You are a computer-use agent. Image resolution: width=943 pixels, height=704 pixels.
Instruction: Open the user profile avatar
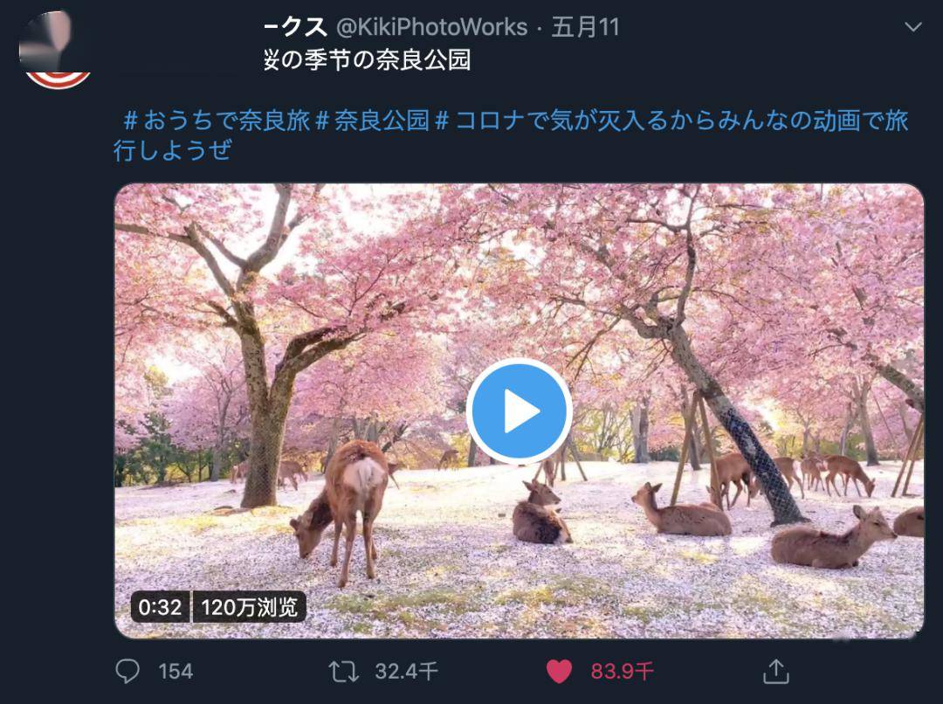click(56, 49)
